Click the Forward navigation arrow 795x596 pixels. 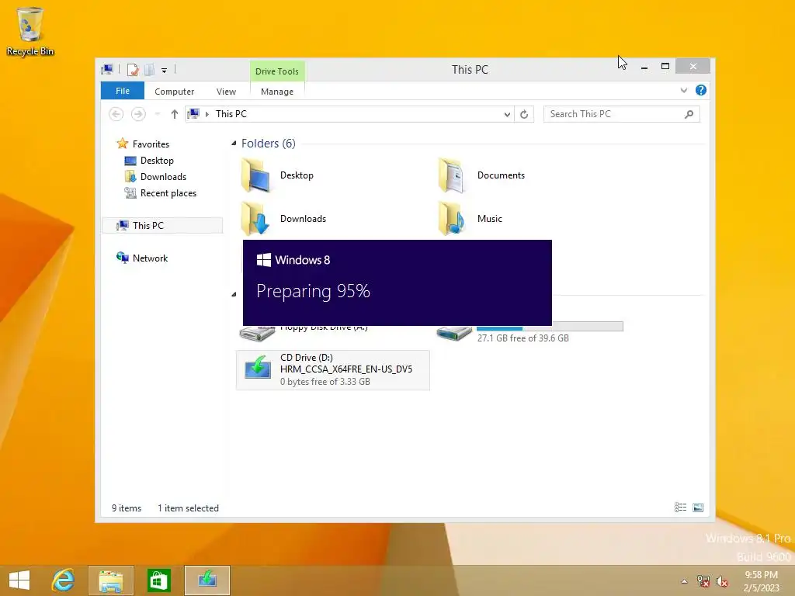coord(138,114)
